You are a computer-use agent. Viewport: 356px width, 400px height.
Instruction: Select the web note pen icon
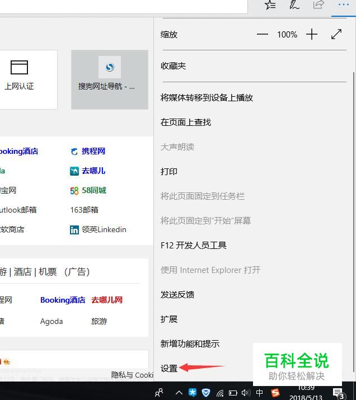[294, 4]
